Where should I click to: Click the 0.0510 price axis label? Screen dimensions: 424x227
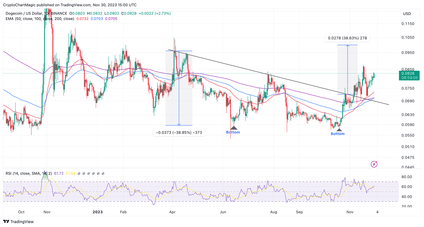coord(408,147)
